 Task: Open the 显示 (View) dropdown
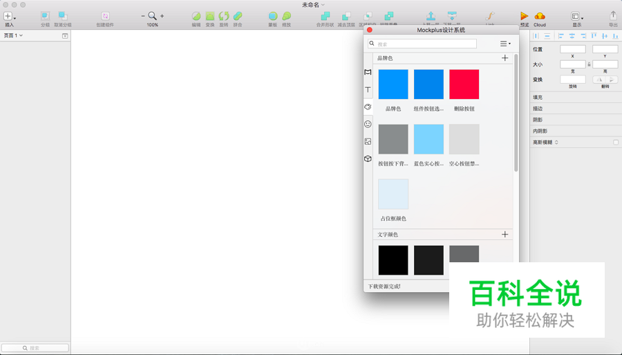[577, 17]
